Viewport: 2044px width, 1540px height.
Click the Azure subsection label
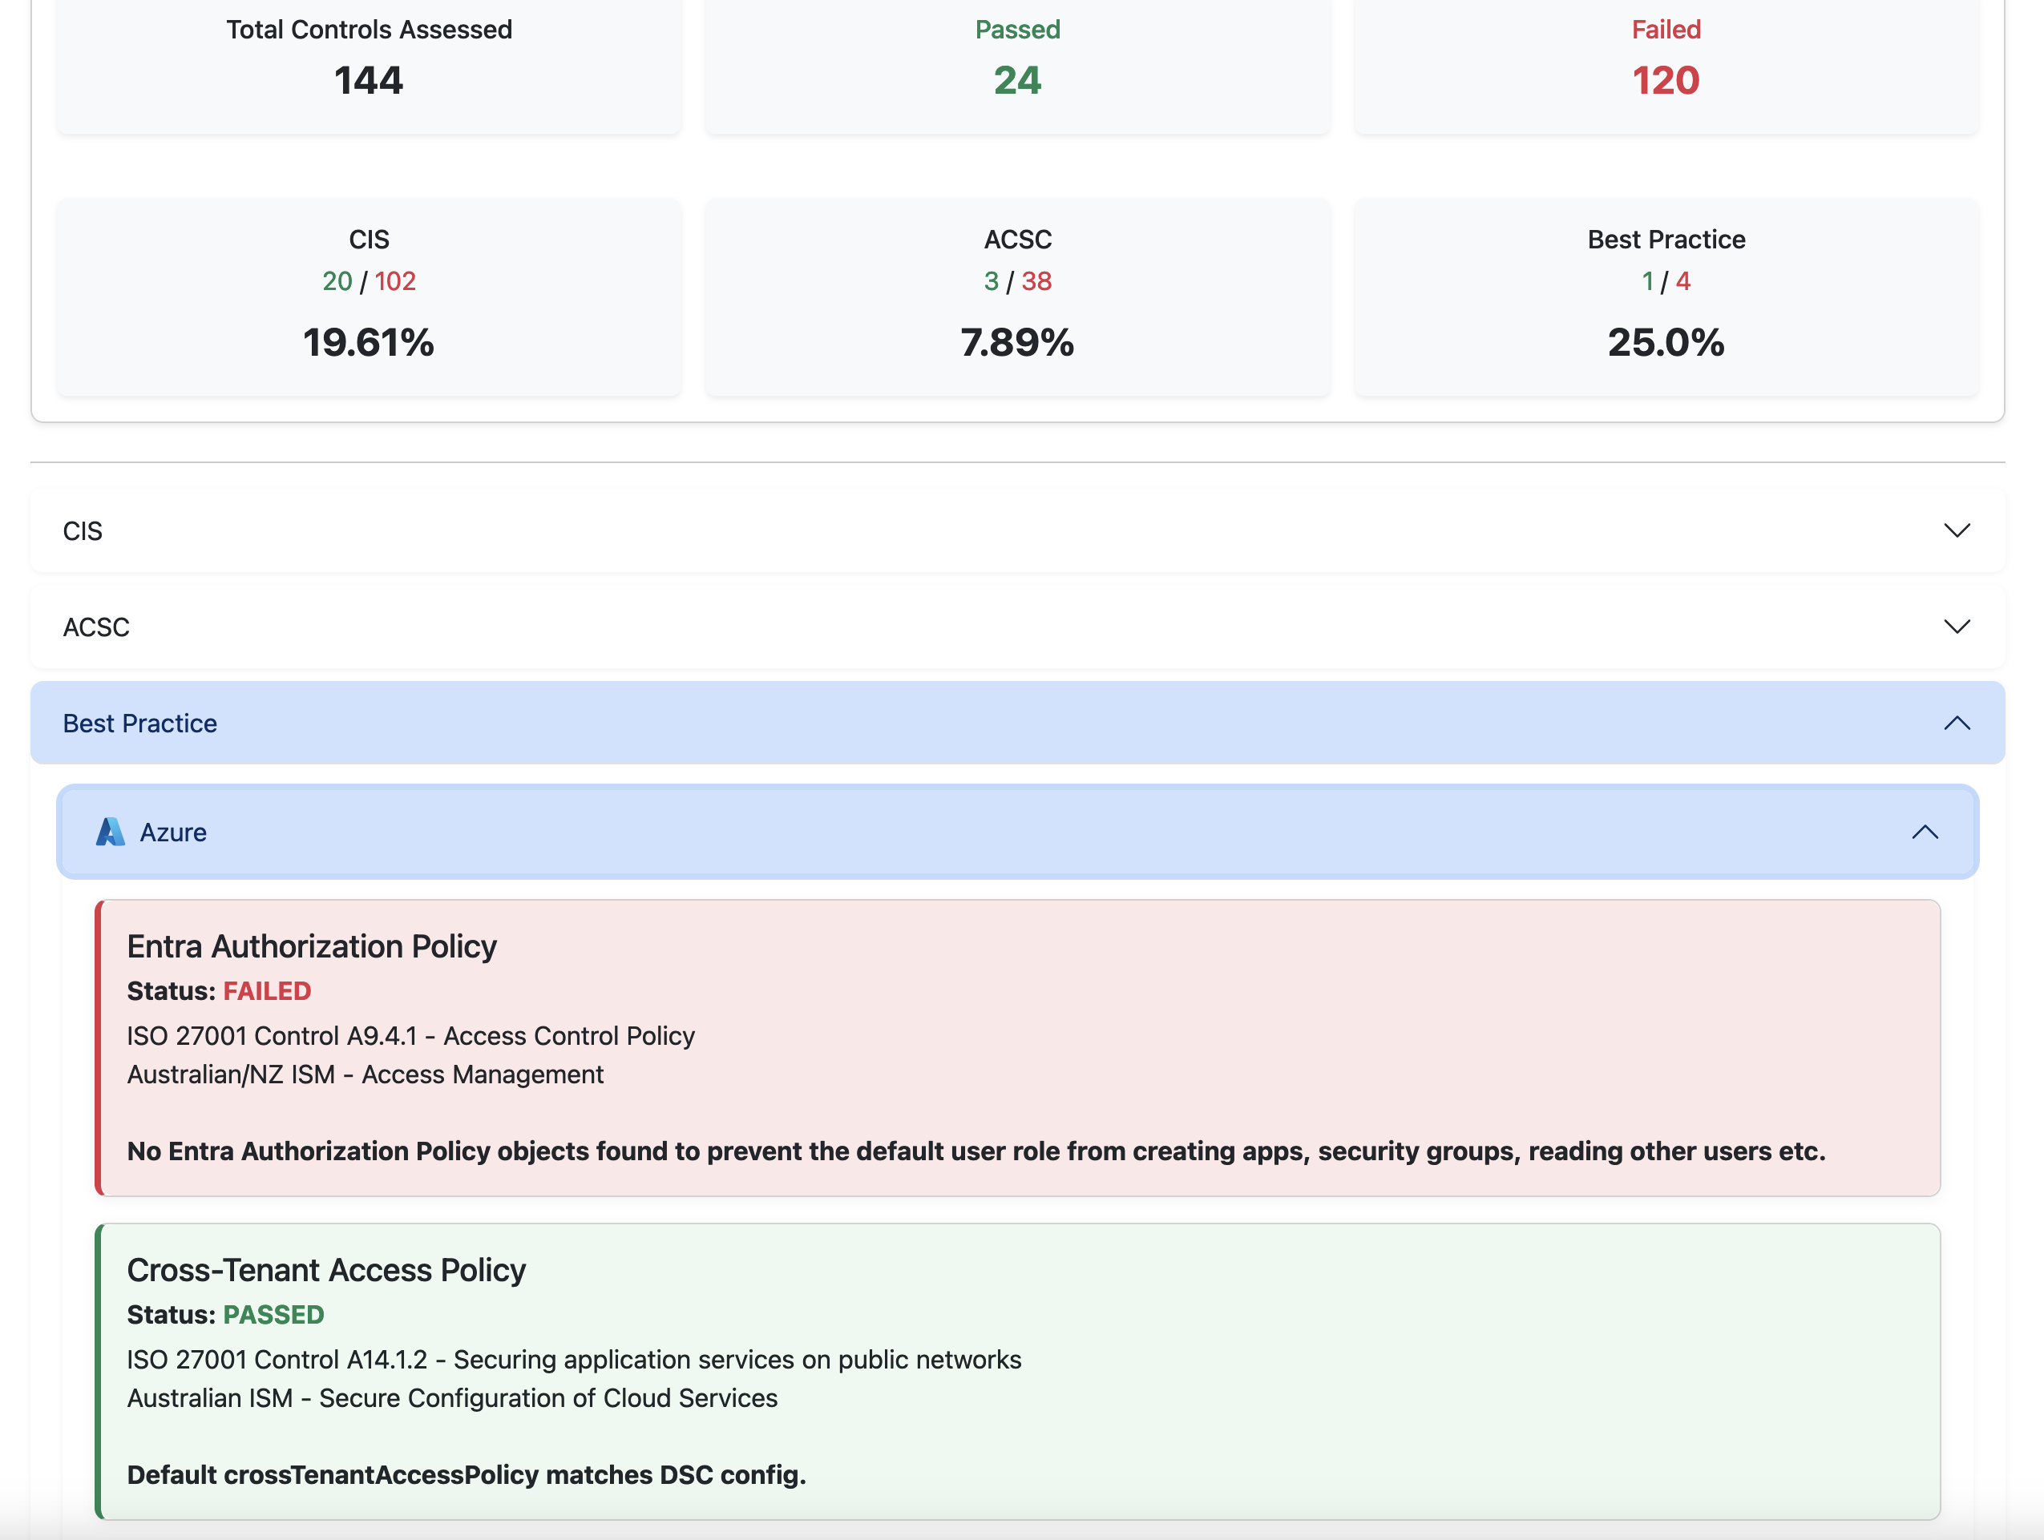click(x=173, y=832)
